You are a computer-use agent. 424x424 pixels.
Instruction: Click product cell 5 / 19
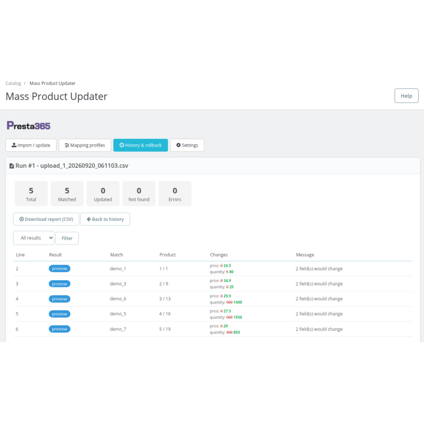(x=165, y=329)
